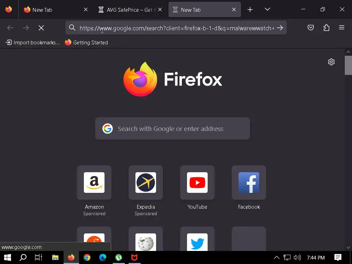Click the scrollbar up arrow
352x264 pixels.
click(348, 52)
